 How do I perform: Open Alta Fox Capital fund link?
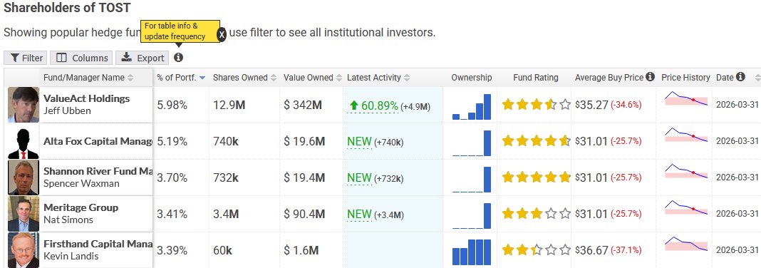(x=98, y=141)
